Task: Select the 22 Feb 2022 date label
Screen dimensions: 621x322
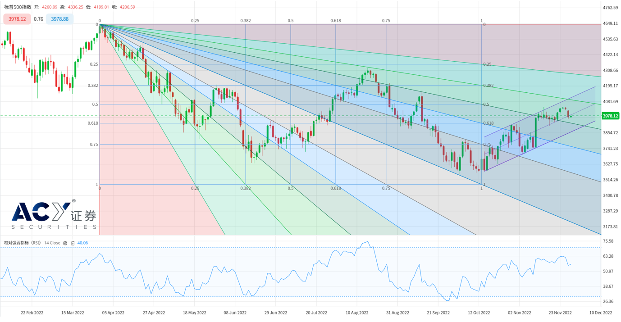Action: [x=32, y=313]
